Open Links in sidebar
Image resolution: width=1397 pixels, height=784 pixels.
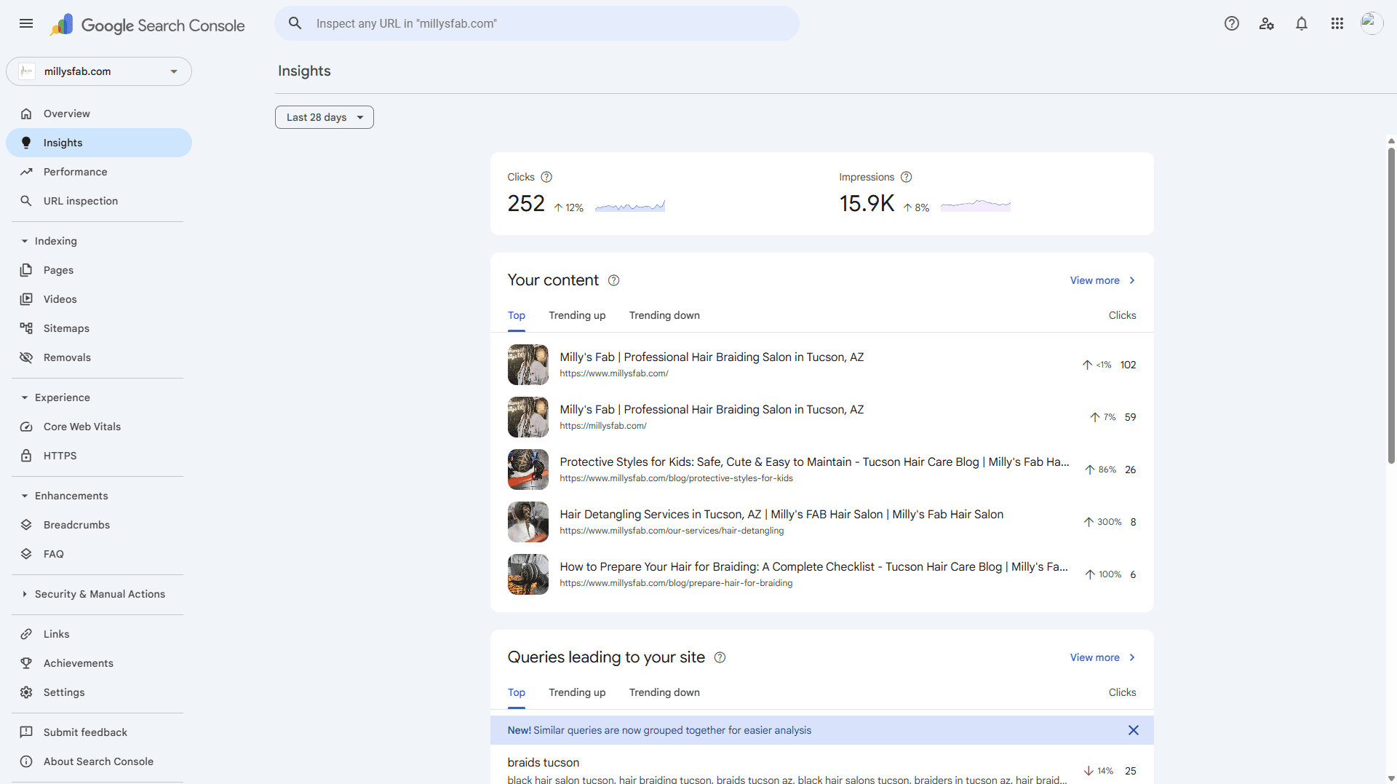pos(99,634)
